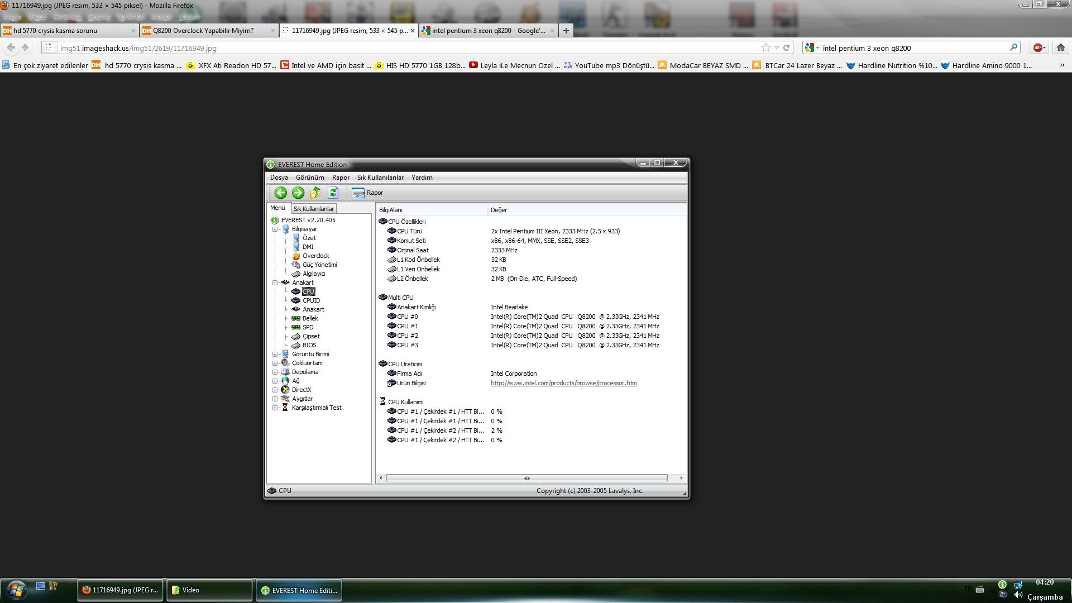
Task: Select the SPD tree item
Action: [308, 327]
